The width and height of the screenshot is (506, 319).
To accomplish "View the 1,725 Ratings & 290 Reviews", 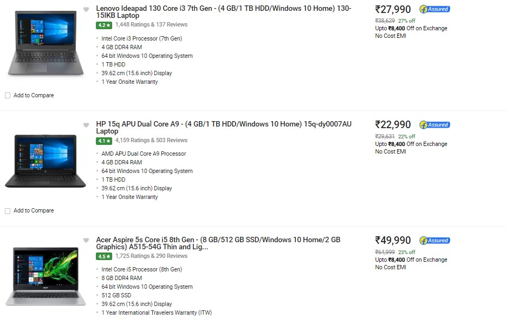I will pos(151,256).
